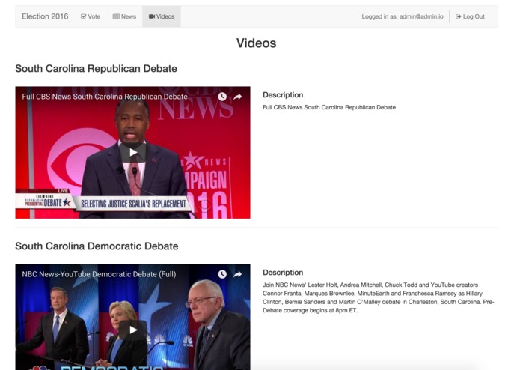Viewport: 520px width, 370px height.
Task: Click the Videos camera icon
Action: pyautogui.click(x=152, y=16)
